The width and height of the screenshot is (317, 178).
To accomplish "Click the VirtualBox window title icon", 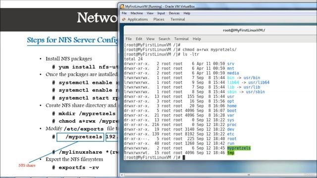I will (122, 6).
